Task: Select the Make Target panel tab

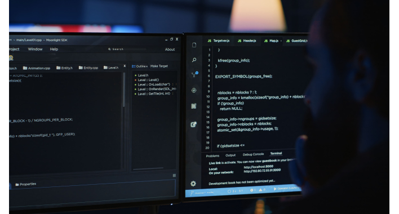Action: click(x=159, y=66)
